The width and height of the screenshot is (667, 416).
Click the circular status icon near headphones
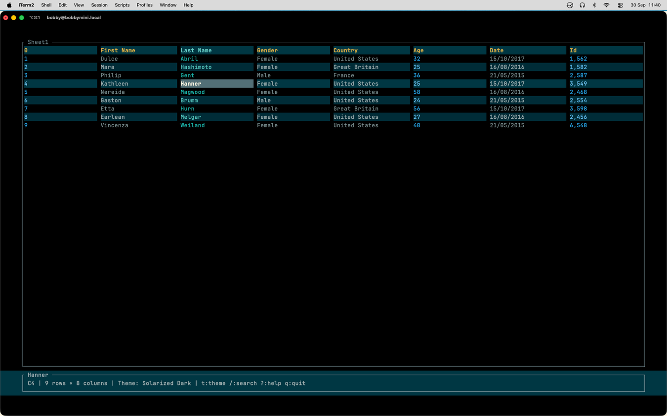[x=570, y=5]
